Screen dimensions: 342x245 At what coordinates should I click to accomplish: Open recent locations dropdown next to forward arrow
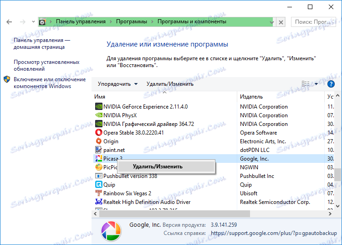point(33,21)
